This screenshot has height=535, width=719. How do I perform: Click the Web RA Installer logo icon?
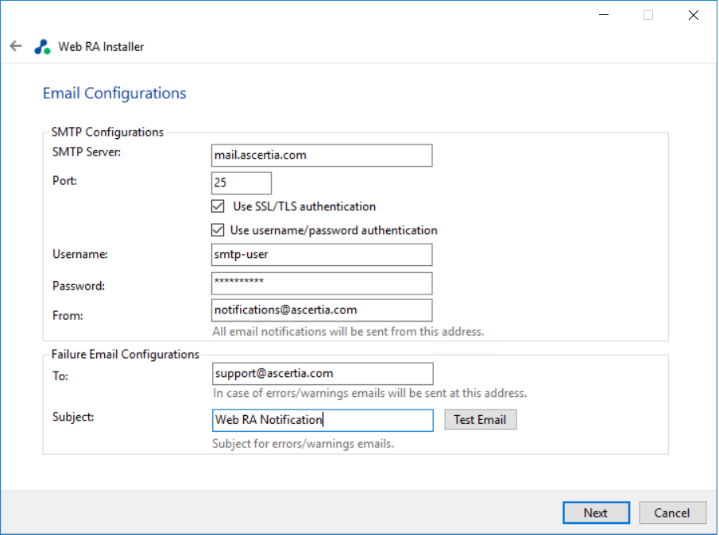pyautogui.click(x=42, y=47)
